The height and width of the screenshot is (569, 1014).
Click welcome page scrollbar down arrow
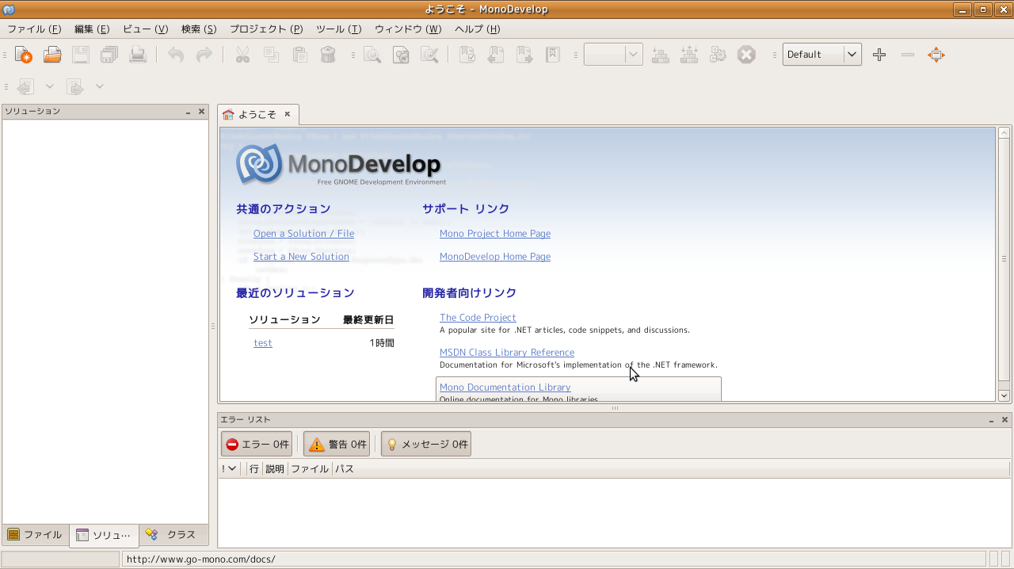click(x=1004, y=395)
